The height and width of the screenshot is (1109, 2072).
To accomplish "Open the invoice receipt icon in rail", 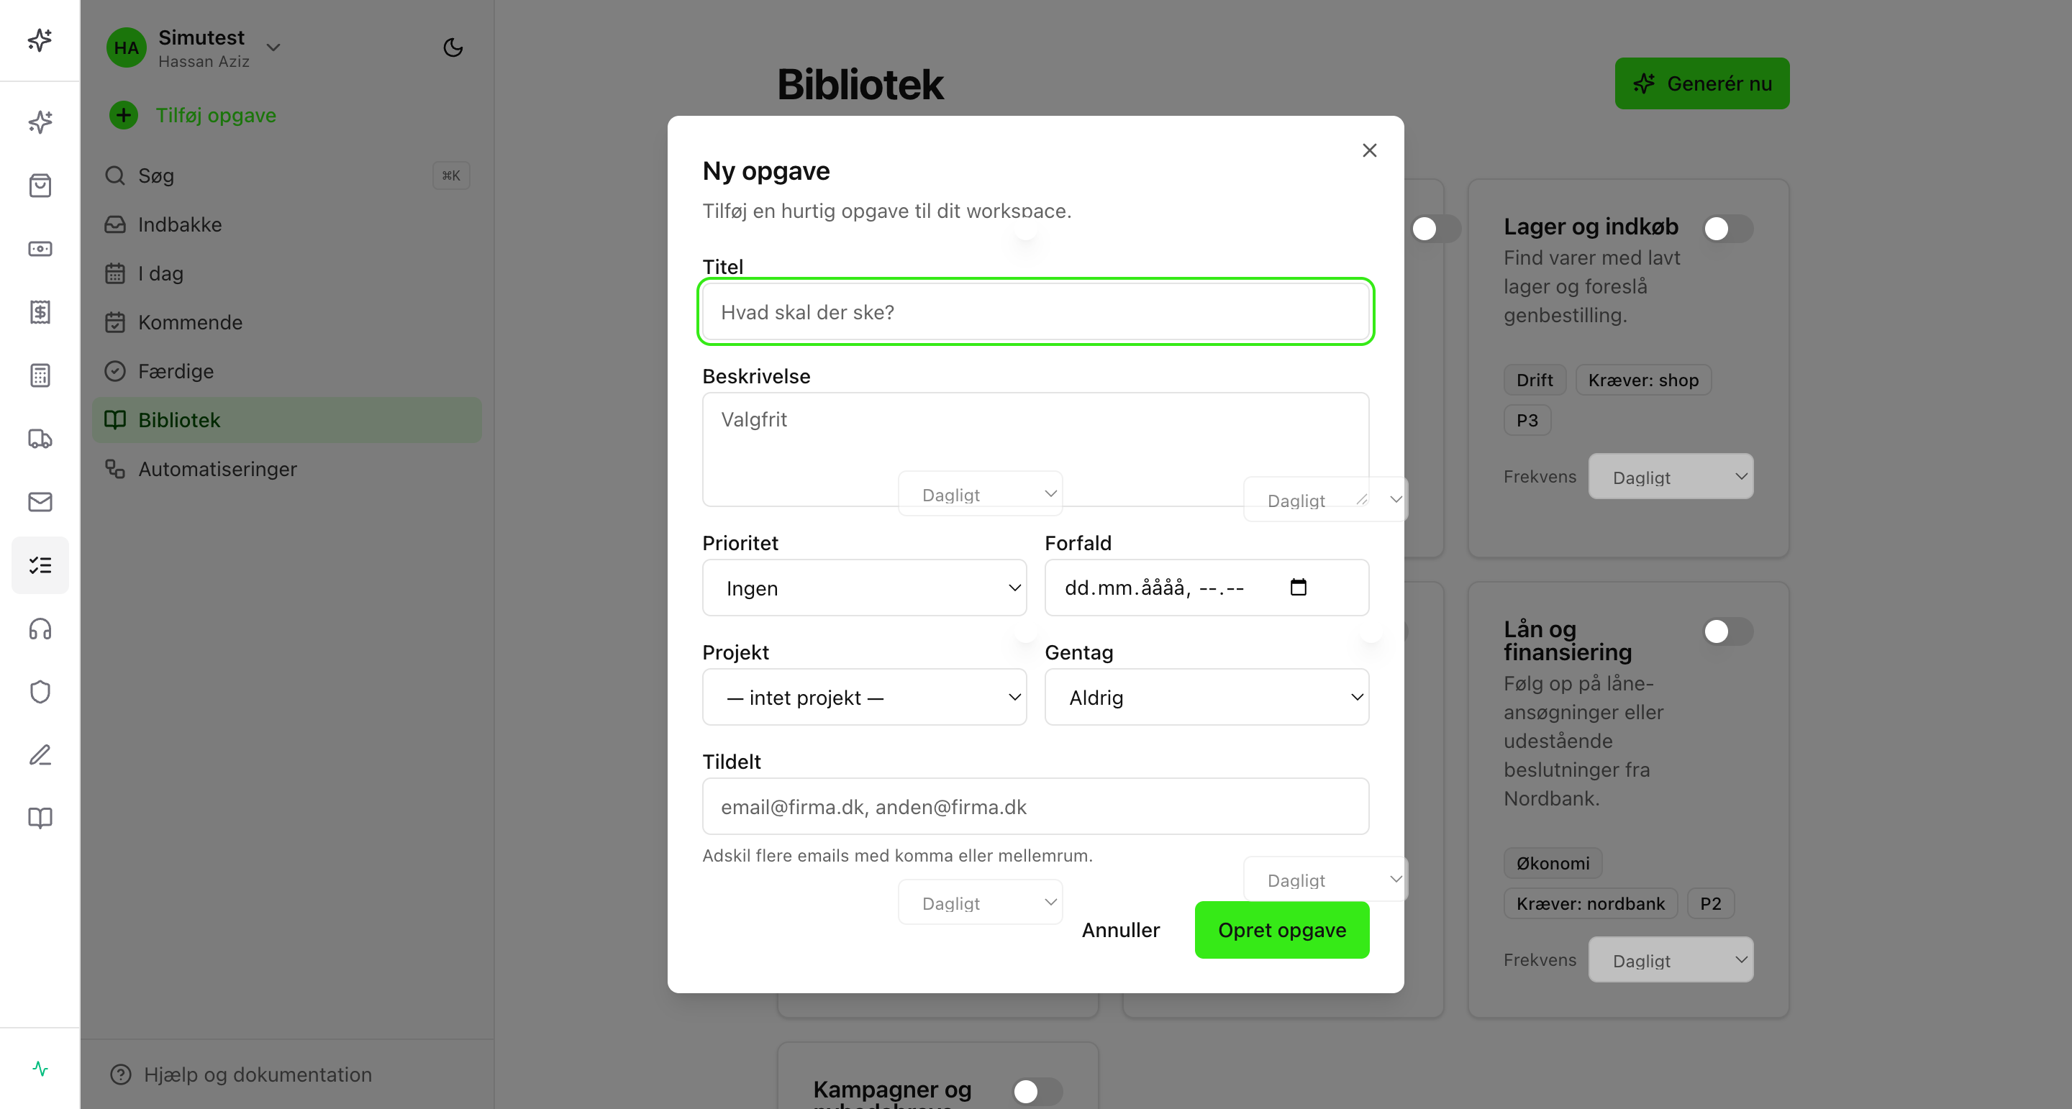I will pyautogui.click(x=40, y=312).
